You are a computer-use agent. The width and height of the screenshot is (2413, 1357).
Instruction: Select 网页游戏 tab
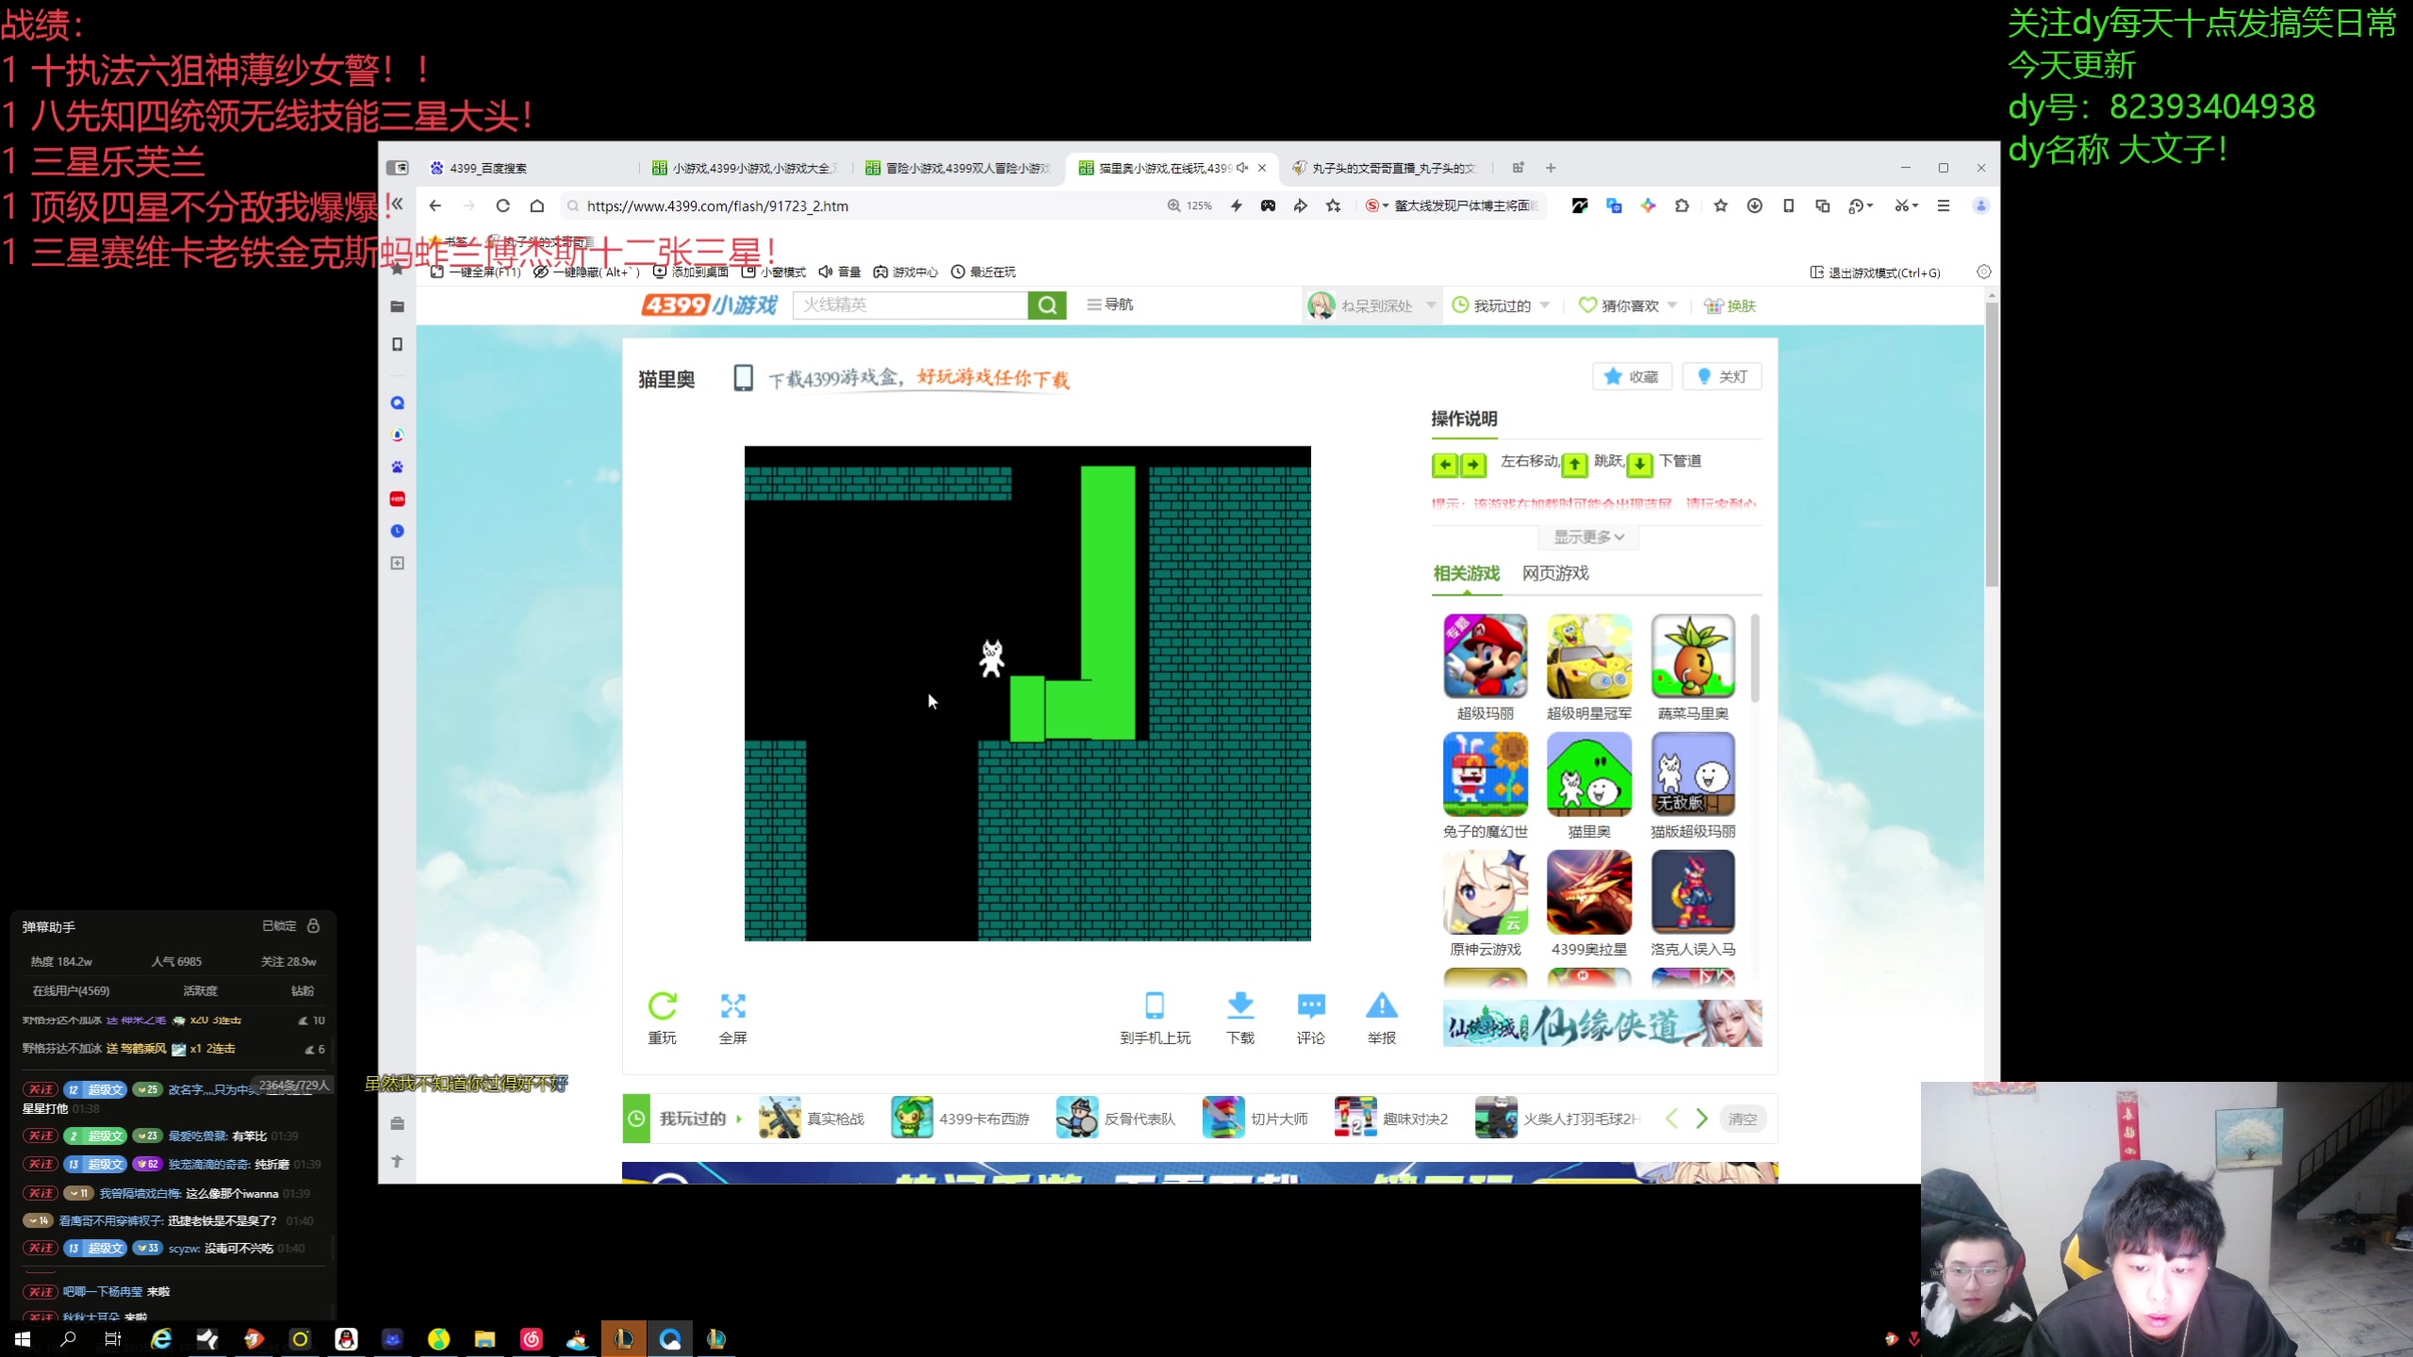(x=1555, y=573)
